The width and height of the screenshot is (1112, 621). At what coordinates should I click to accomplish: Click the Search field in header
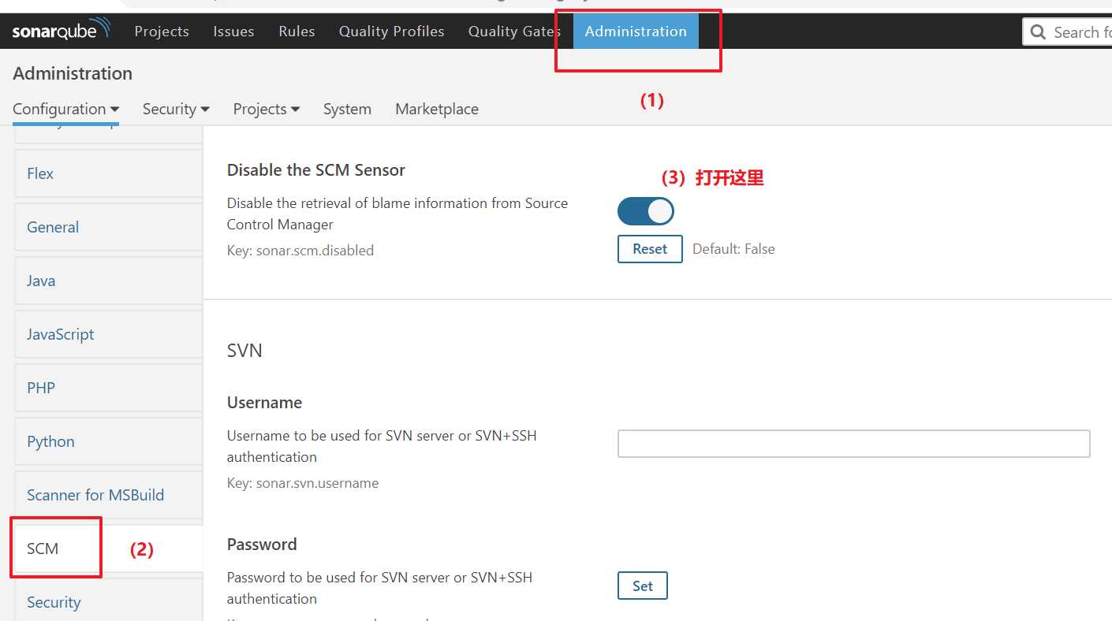[1068, 32]
